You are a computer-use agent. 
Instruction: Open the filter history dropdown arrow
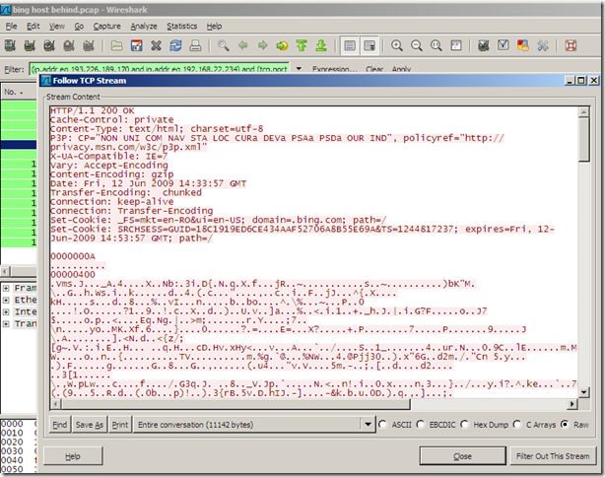tap(299, 69)
